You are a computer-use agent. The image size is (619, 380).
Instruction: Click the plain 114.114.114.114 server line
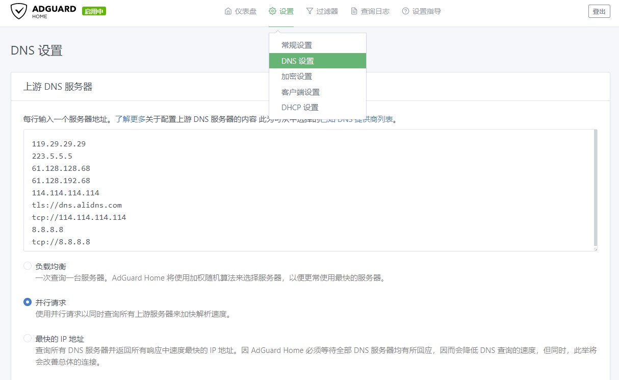click(65, 193)
